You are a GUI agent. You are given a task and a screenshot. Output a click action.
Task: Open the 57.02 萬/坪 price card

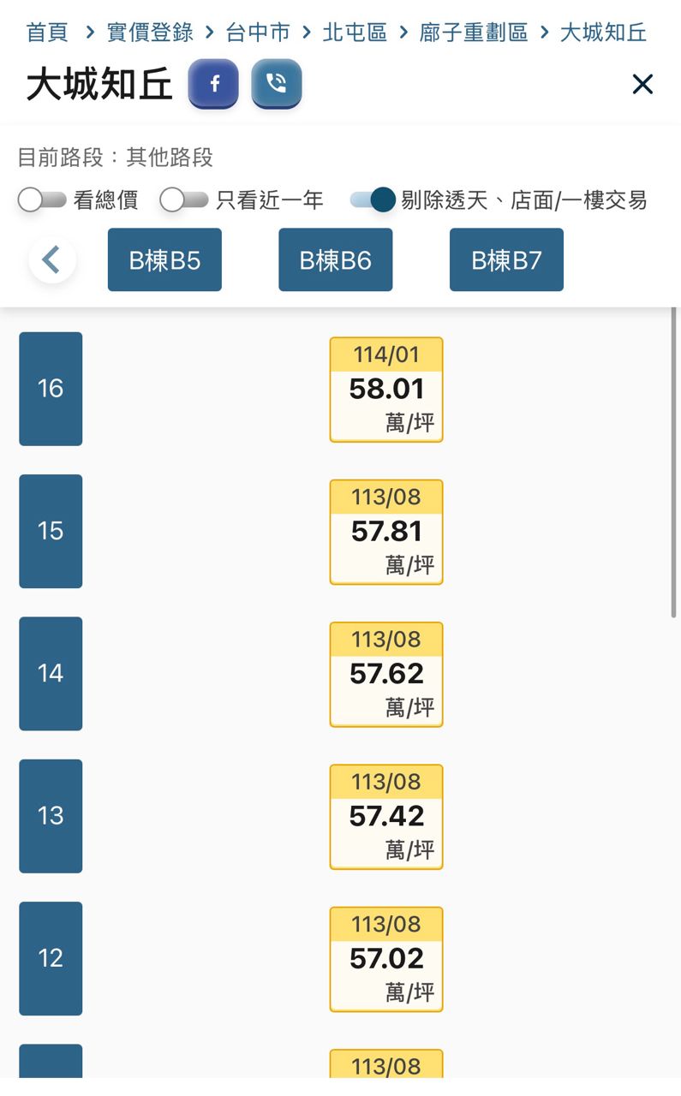pos(386,959)
